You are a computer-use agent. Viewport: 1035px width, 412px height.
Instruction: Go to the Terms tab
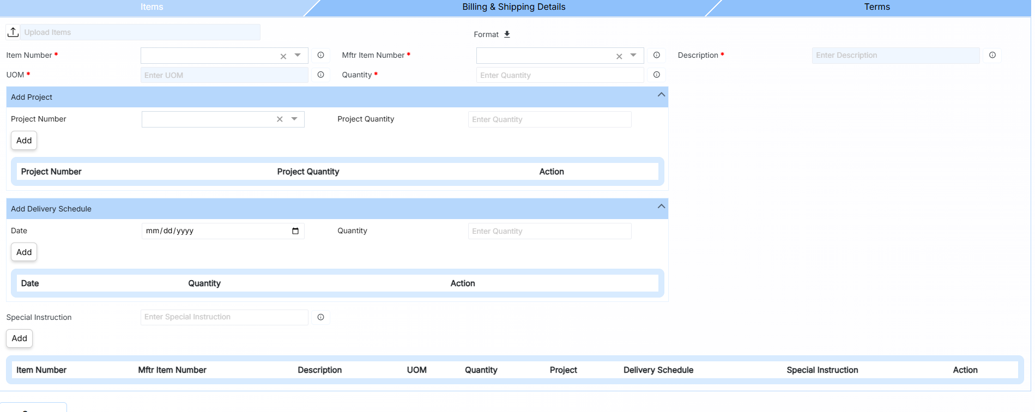pos(876,7)
